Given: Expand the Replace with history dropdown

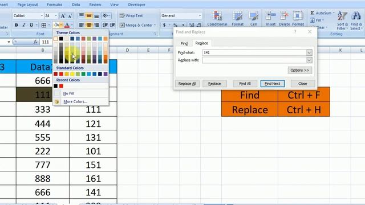Looking at the screenshot, I should [309, 60].
